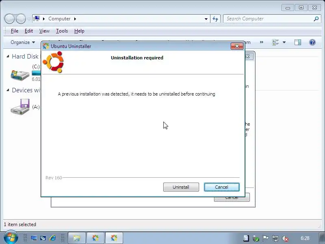325x244 pixels.
Task: Refresh the Computer address bar
Action: coord(215,19)
